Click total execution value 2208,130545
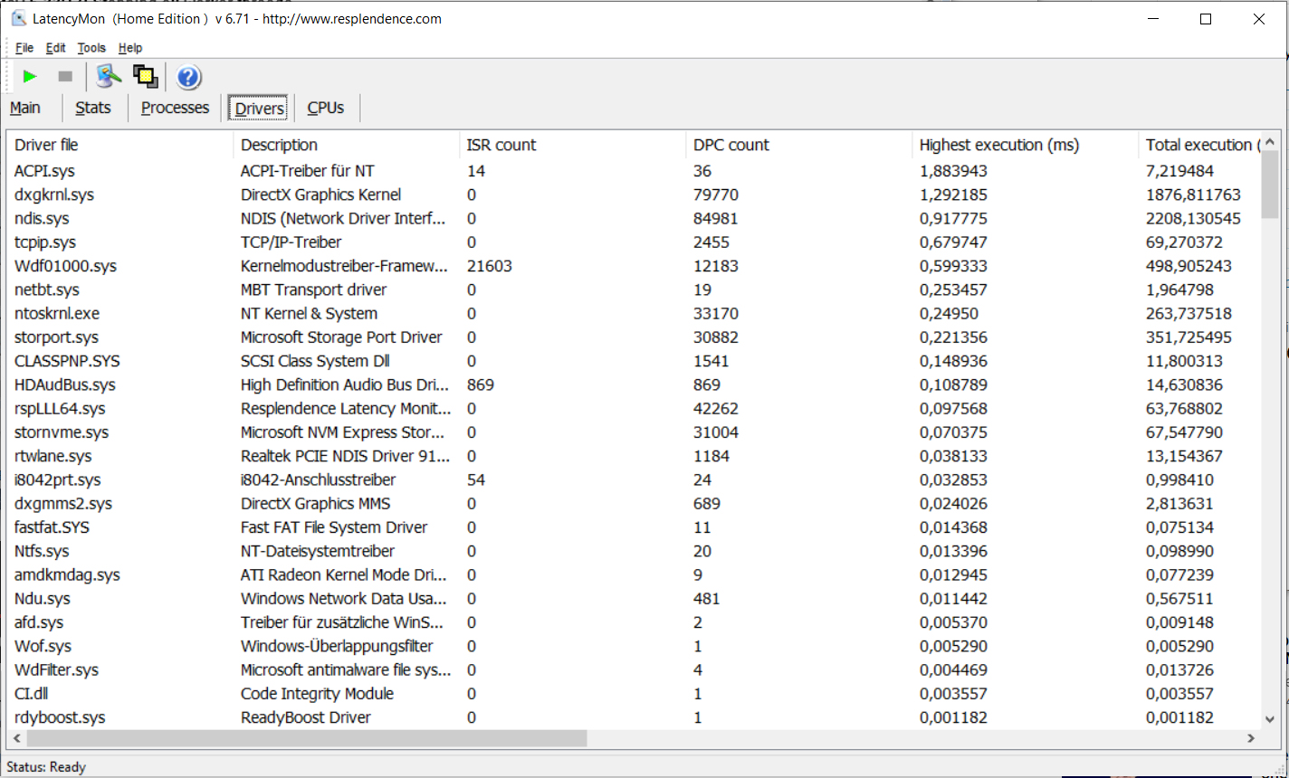This screenshot has height=778, width=1289. [1193, 218]
